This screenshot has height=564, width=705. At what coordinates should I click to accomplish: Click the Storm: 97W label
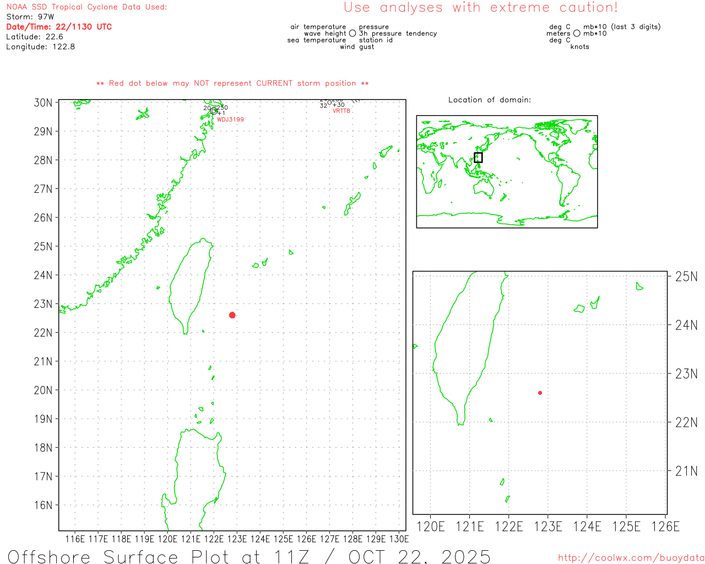[30, 17]
